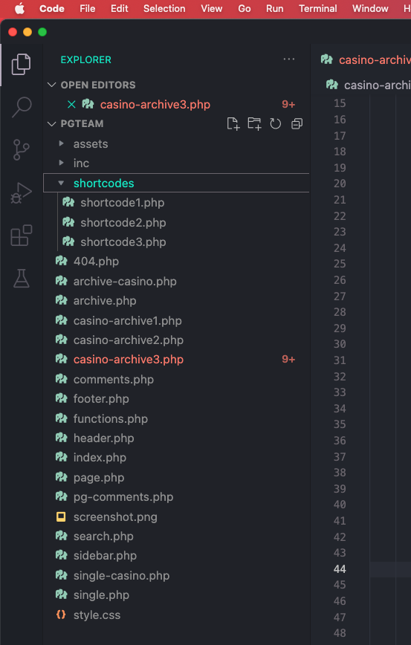Open the Testing flask view
This screenshot has width=411, height=645.
(22, 279)
